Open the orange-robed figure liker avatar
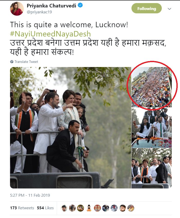This screenshot has height=218, width=180. (x=89, y=208)
